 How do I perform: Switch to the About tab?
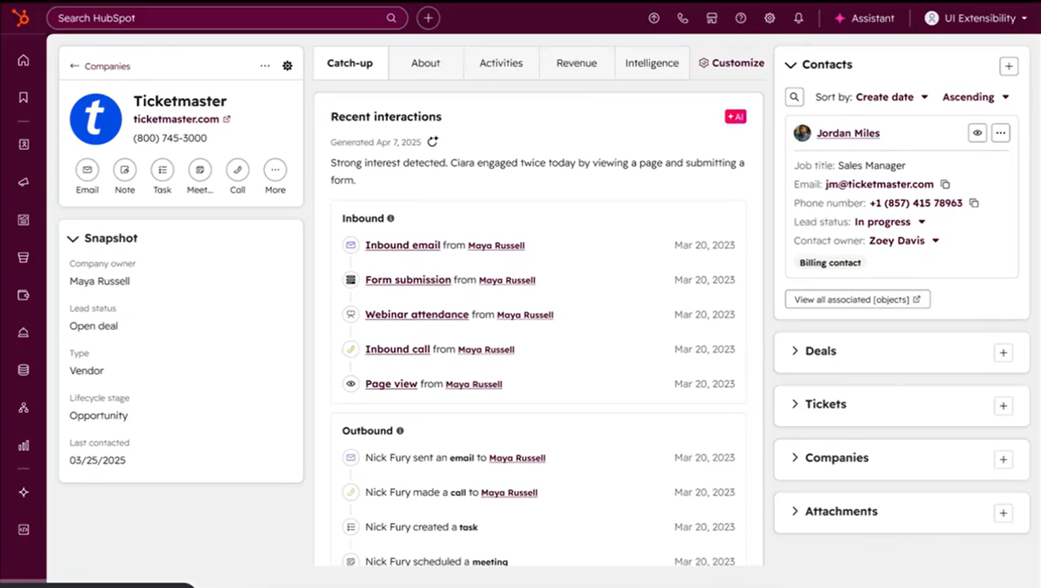pos(426,63)
